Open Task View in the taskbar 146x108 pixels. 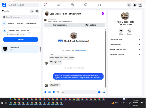coord(6,103)
